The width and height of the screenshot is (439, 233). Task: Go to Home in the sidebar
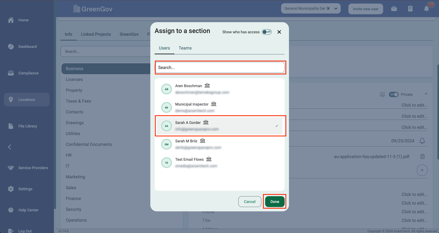click(23, 20)
